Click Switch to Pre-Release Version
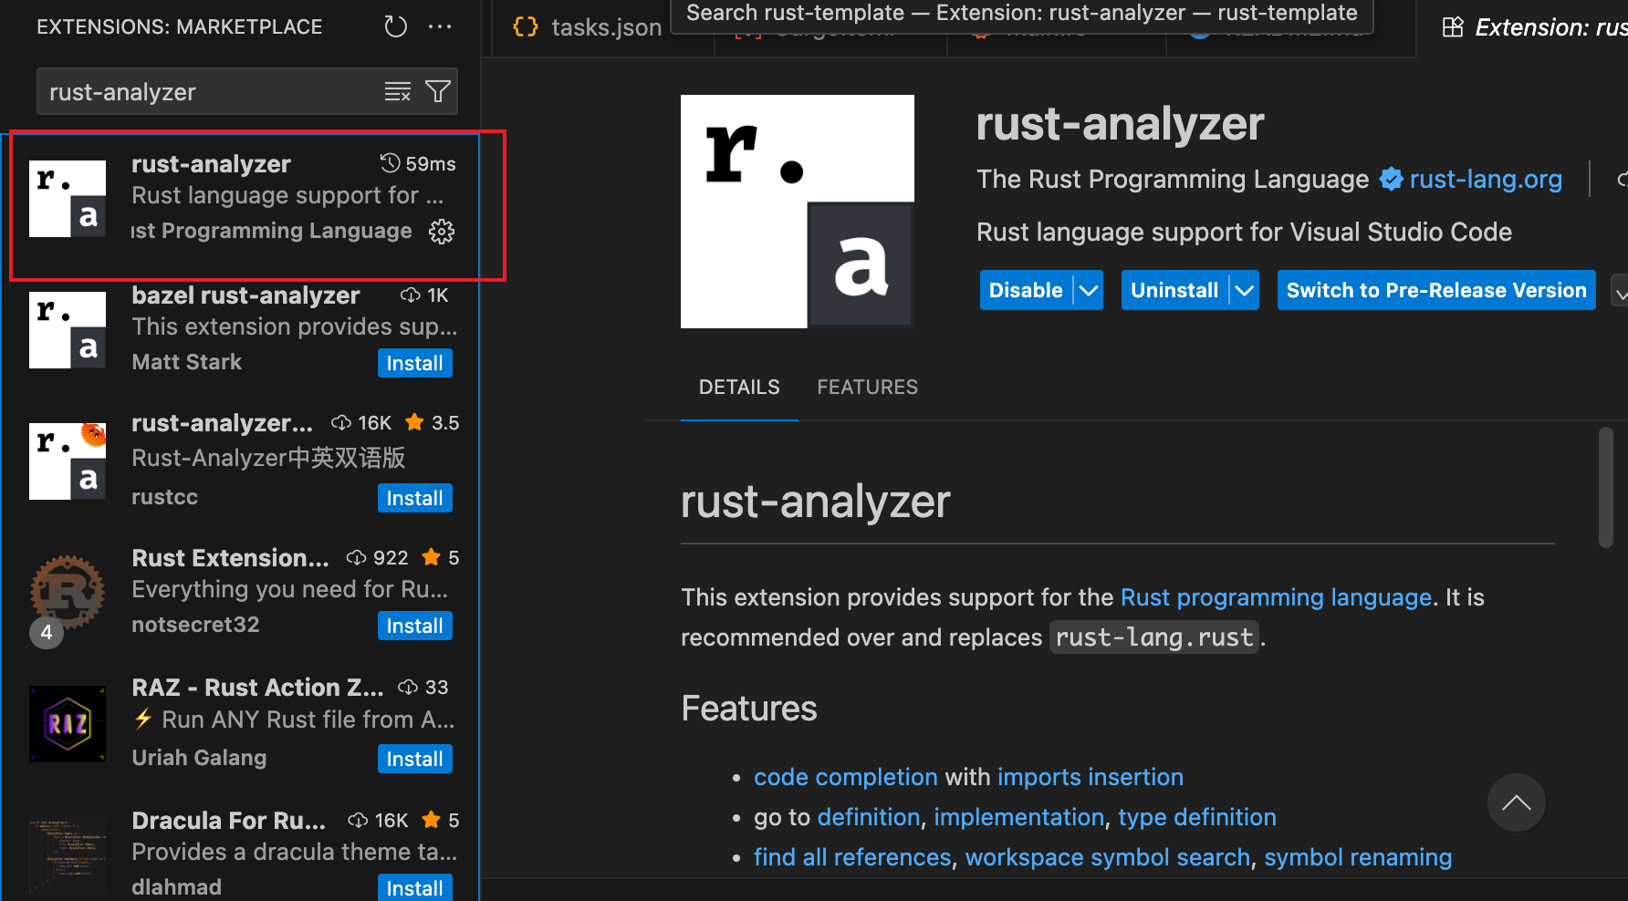This screenshot has height=901, width=1628. coord(1435,290)
